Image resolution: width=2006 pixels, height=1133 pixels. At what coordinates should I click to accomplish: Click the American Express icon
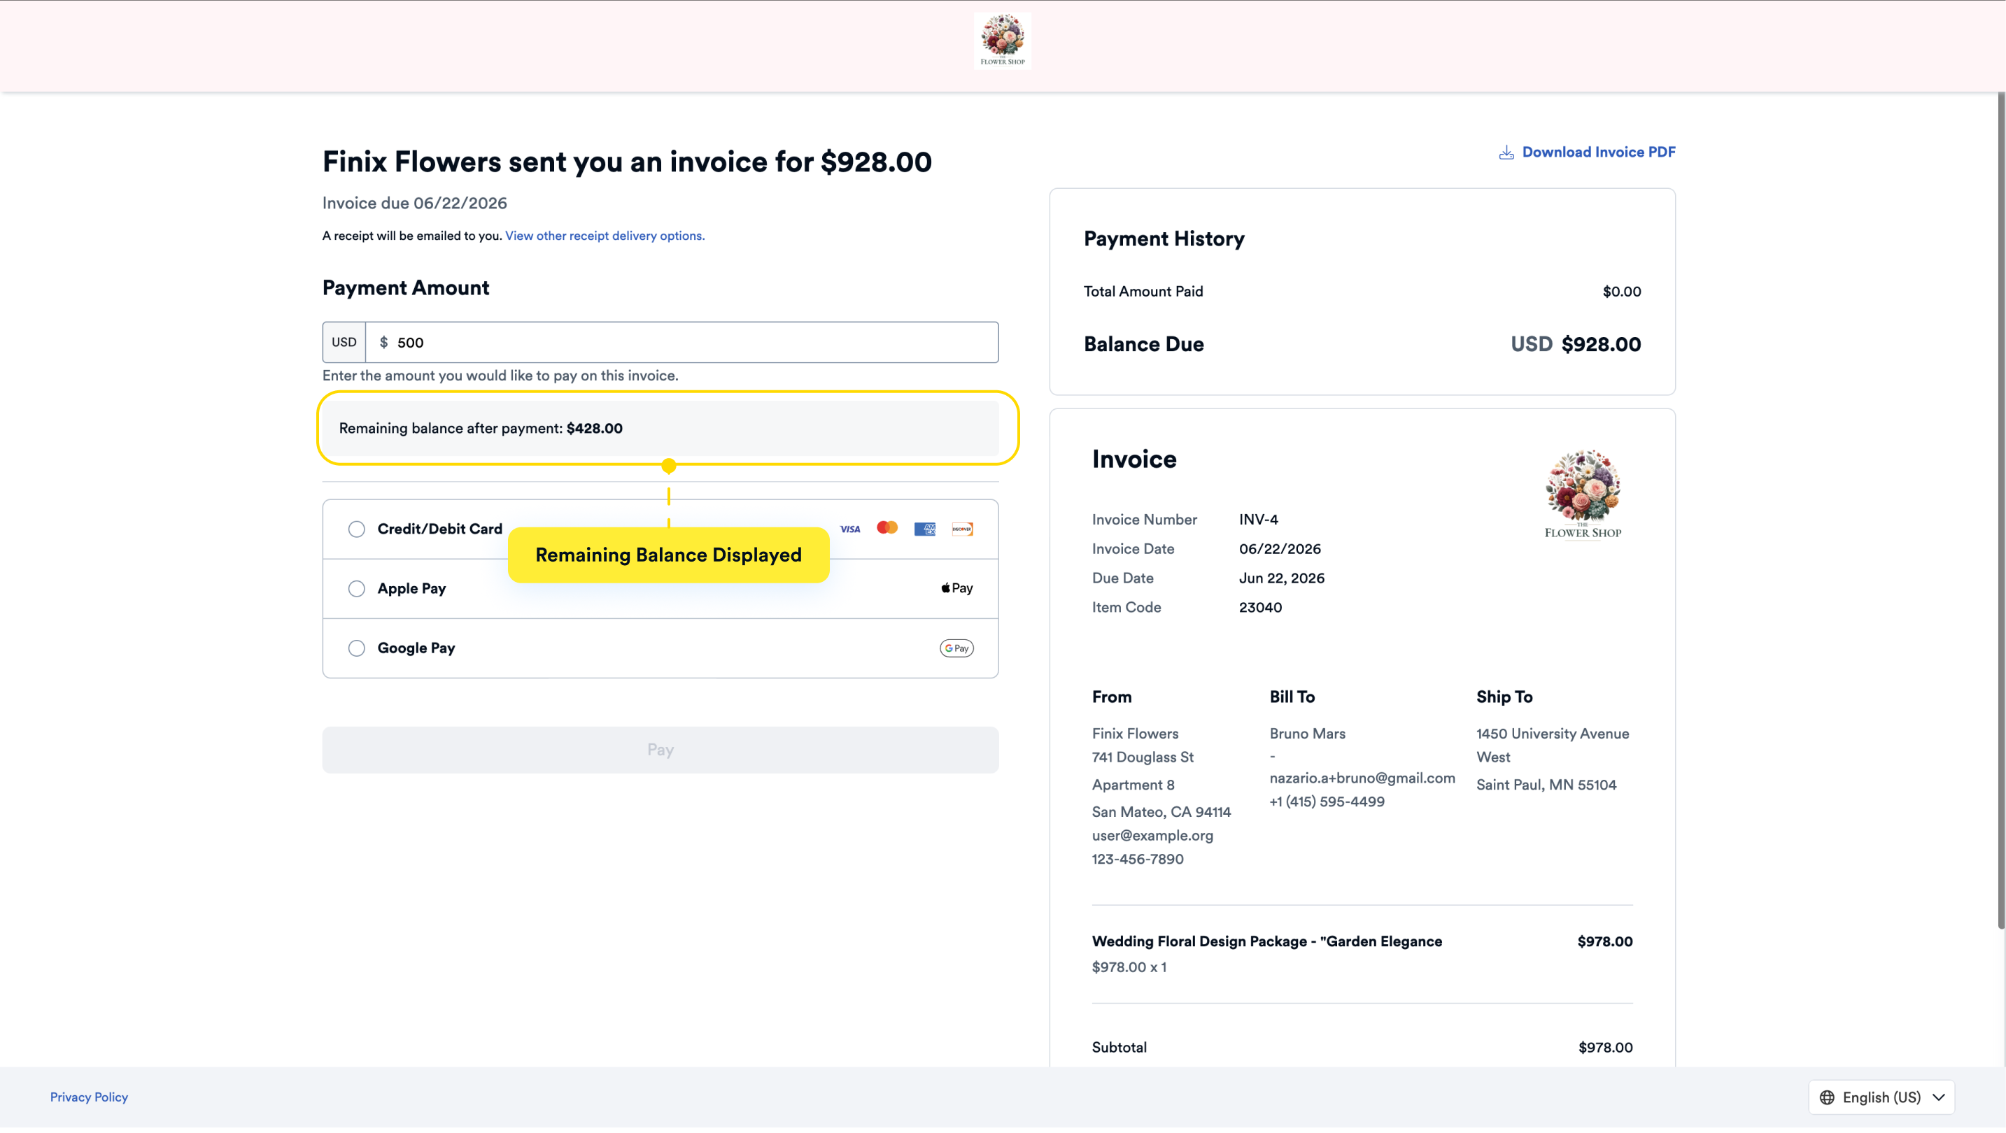pos(924,529)
